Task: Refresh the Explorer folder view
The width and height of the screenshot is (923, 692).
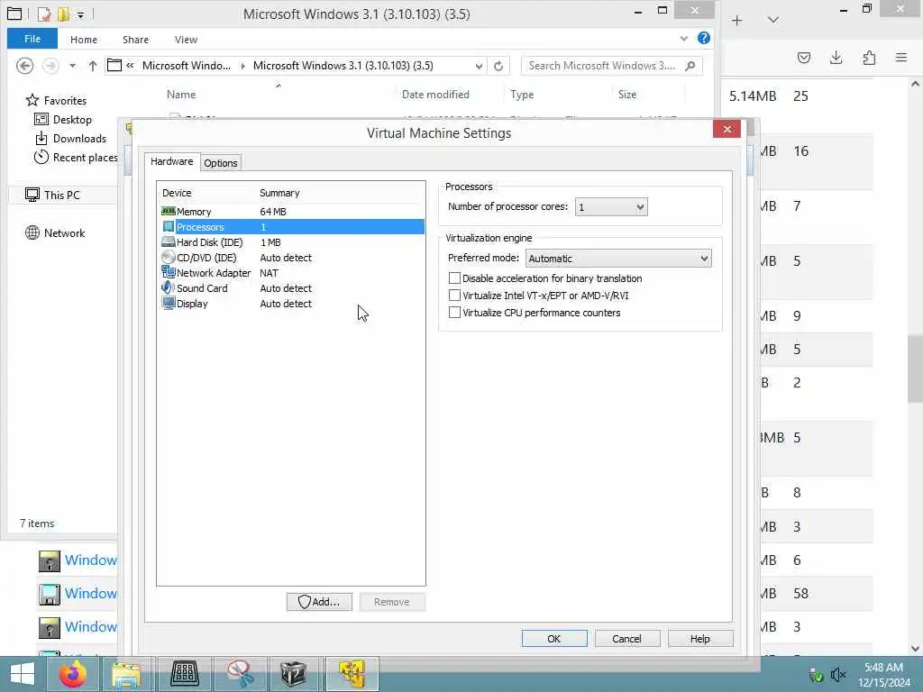Action: tap(498, 66)
